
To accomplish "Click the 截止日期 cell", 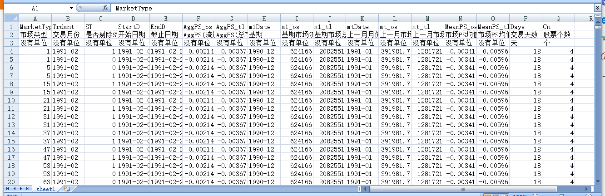I will (166, 35).
